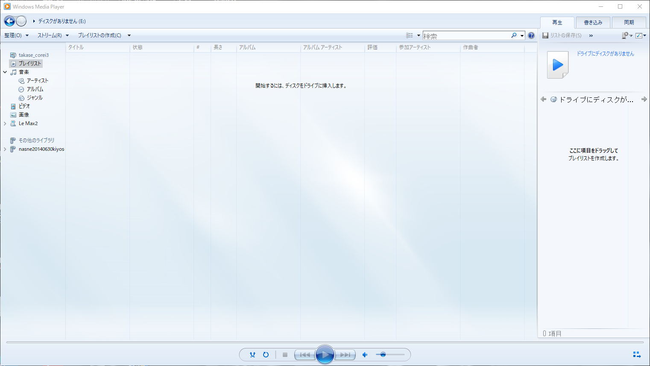Select アルバム under music
650x366 pixels.
[31, 89]
